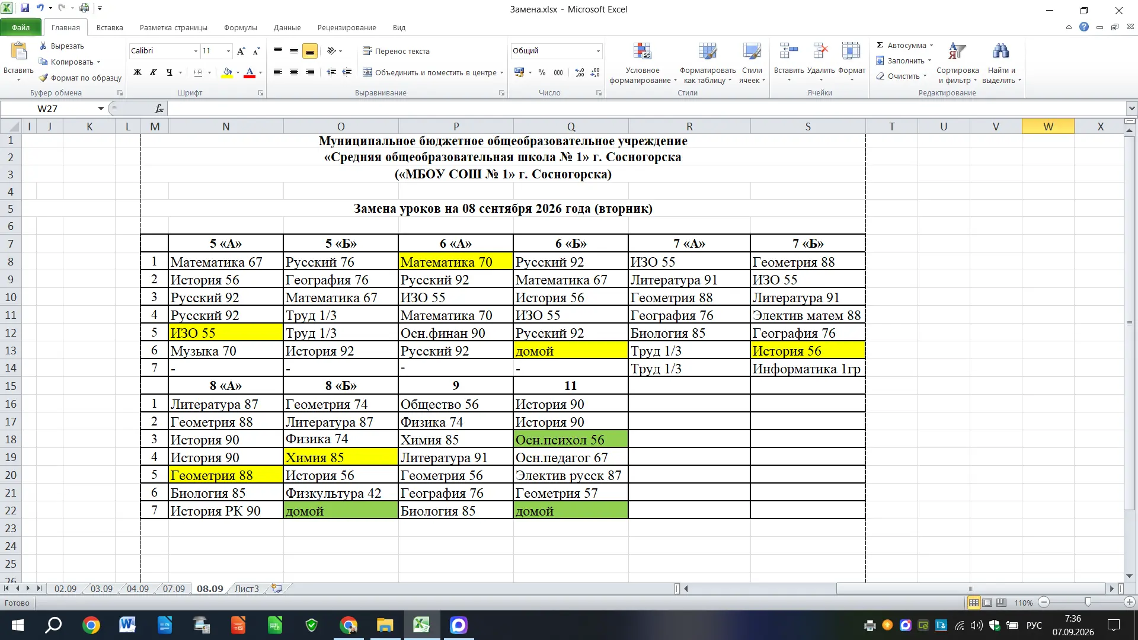Image resolution: width=1138 pixels, height=640 pixels.
Task: Expand Merge and Center options arrow
Action: point(501,73)
